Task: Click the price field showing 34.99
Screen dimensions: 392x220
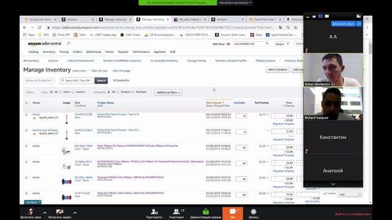Action: point(283,116)
